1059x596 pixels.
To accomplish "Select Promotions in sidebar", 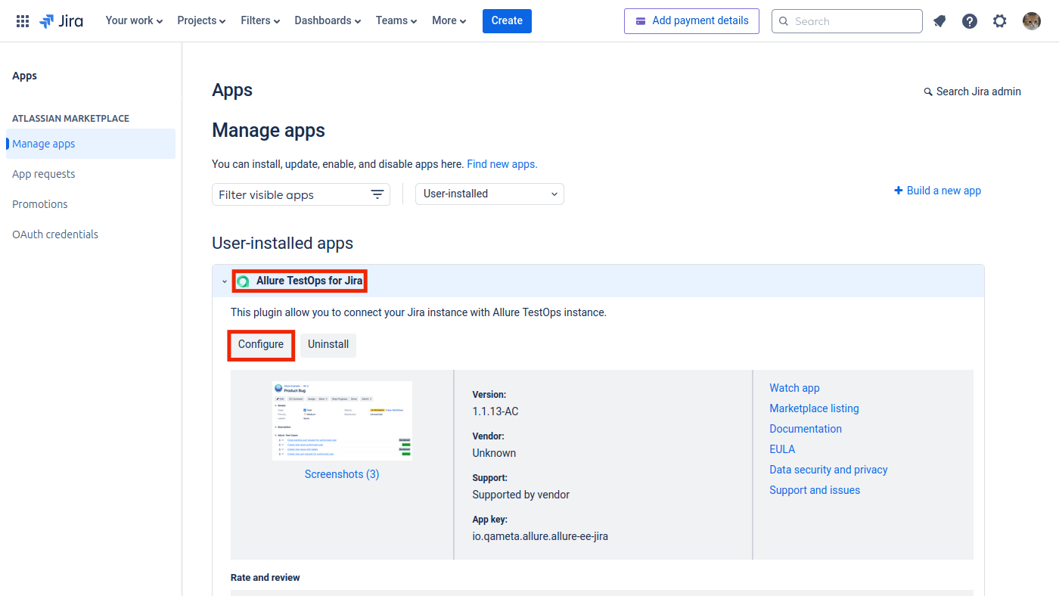I will coord(91,204).
